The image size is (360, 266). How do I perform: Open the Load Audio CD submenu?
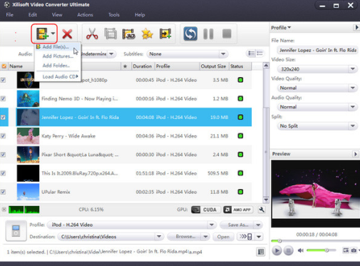58,76
